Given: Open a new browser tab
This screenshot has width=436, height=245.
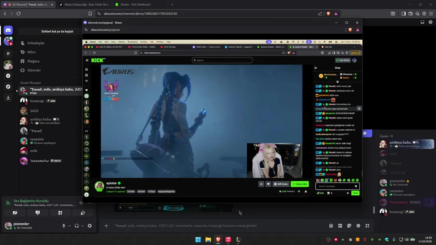Looking at the screenshot, I should click(x=172, y=4).
